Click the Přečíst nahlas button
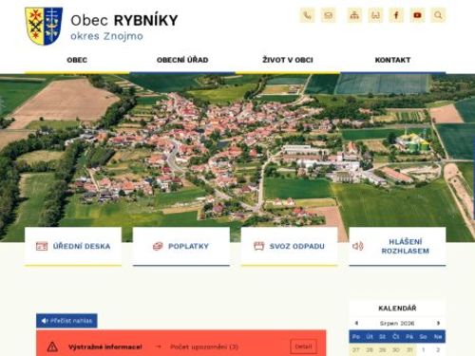 (66, 321)
